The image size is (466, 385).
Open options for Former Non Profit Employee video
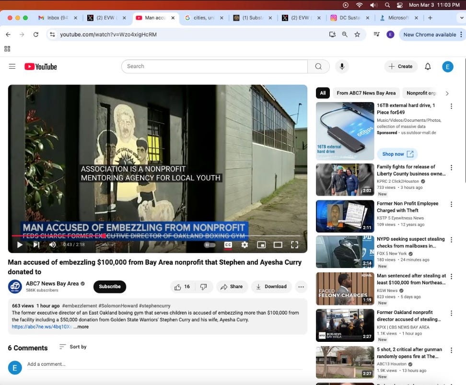[x=451, y=204]
